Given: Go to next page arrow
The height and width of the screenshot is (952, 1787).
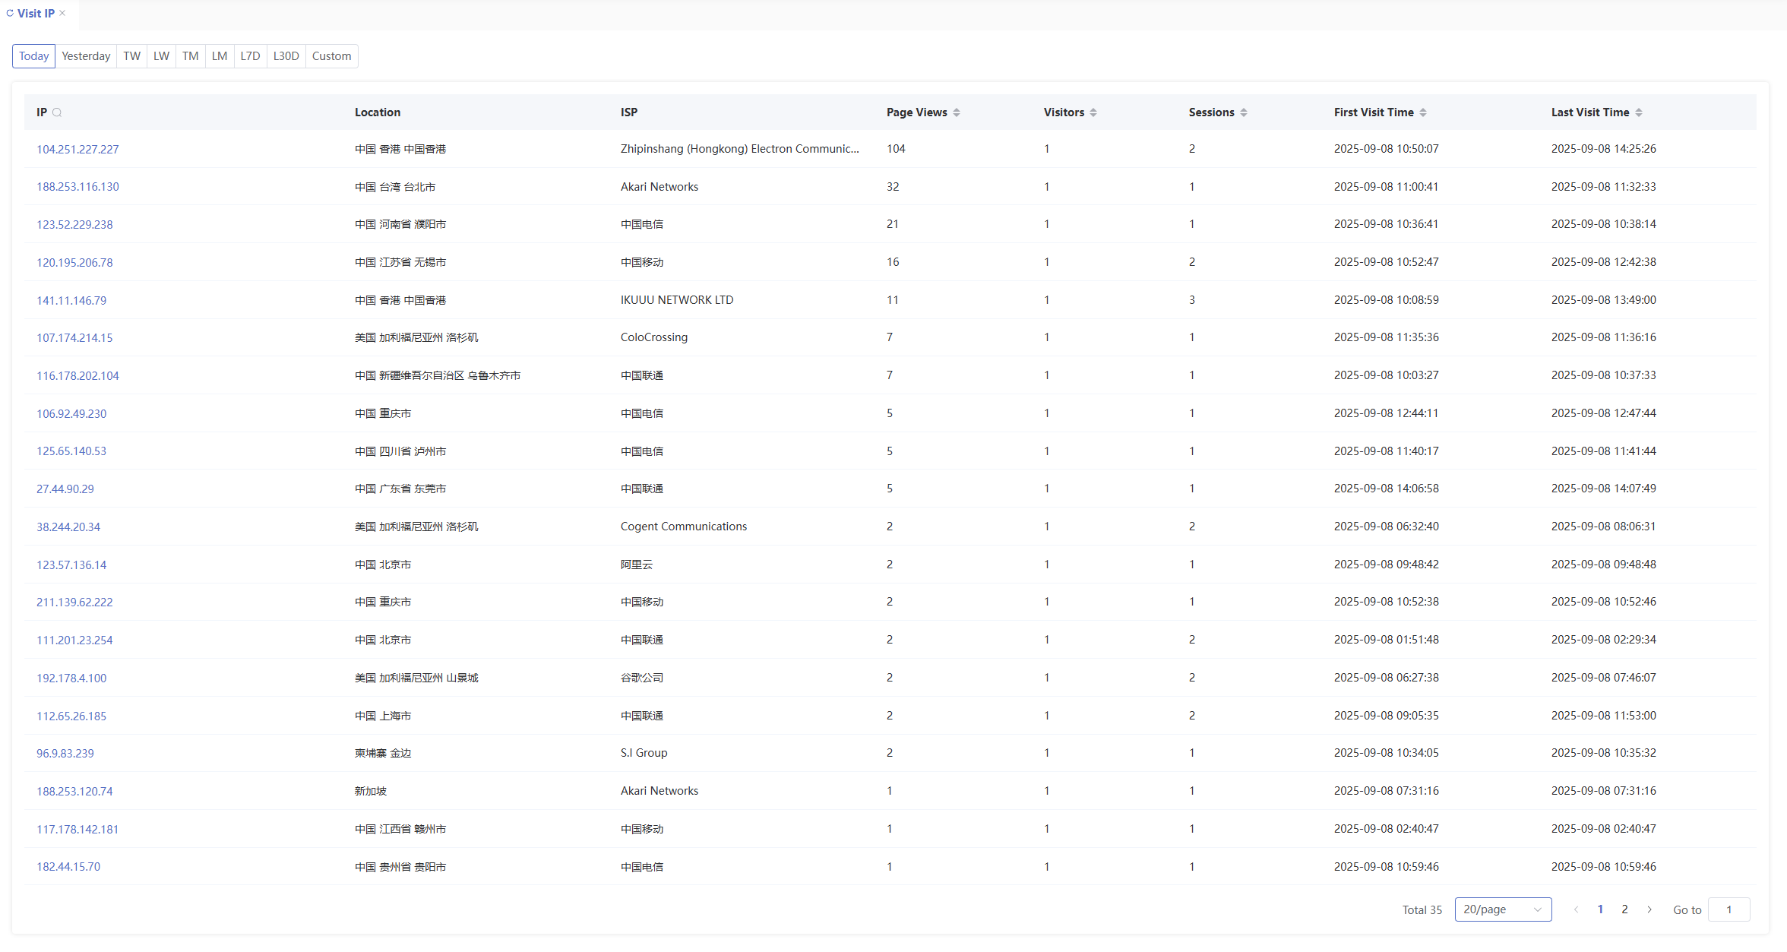Looking at the screenshot, I should point(1649,909).
